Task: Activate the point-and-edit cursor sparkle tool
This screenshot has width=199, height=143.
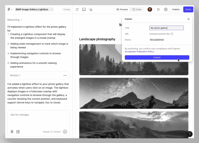Action: point(91,10)
